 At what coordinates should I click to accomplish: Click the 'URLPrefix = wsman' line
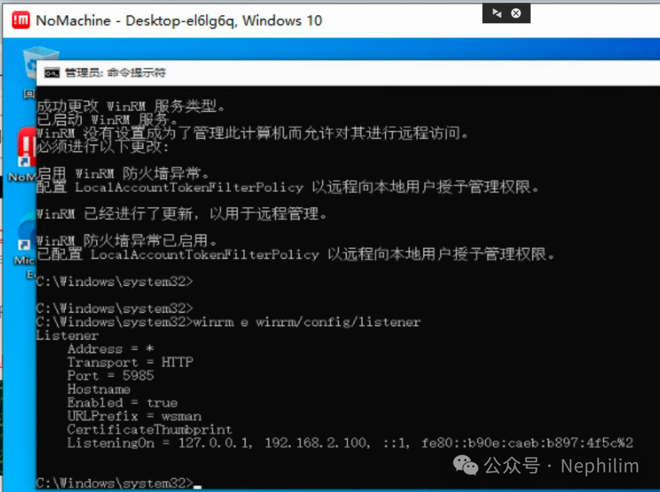pyautogui.click(x=134, y=416)
